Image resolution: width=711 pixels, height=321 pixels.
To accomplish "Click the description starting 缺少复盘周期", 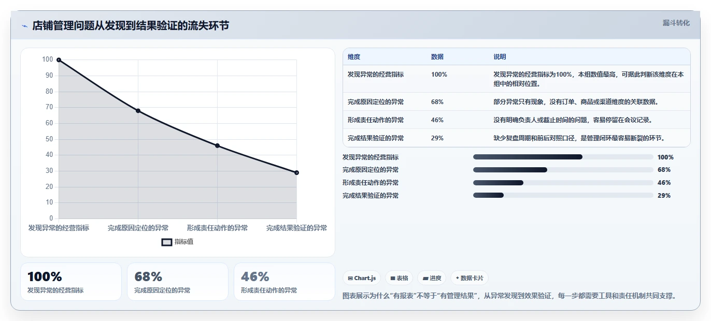I will coord(579,138).
